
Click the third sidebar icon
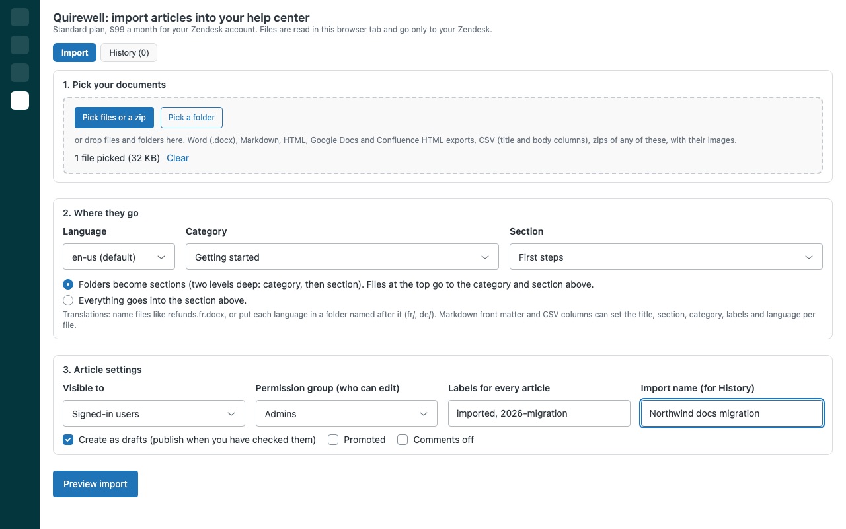pyautogui.click(x=20, y=73)
